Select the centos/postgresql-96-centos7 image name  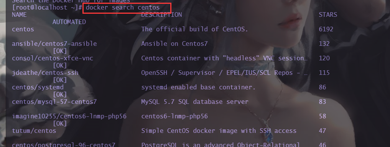tap(63, 145)
